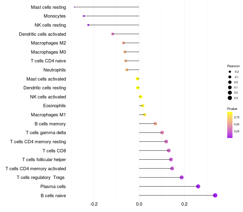The height and width of the screenshot is (212, 243).
Task: Select the Macrophages M2 orange dot
Action: [x=123, y=43]
